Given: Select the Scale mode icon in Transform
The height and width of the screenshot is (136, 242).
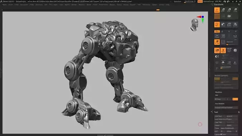Looking at the screenshot, I should click(229, 10).
